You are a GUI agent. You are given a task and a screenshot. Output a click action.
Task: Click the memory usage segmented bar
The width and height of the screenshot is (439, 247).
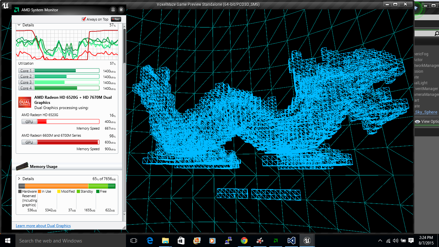click(67, 186)
